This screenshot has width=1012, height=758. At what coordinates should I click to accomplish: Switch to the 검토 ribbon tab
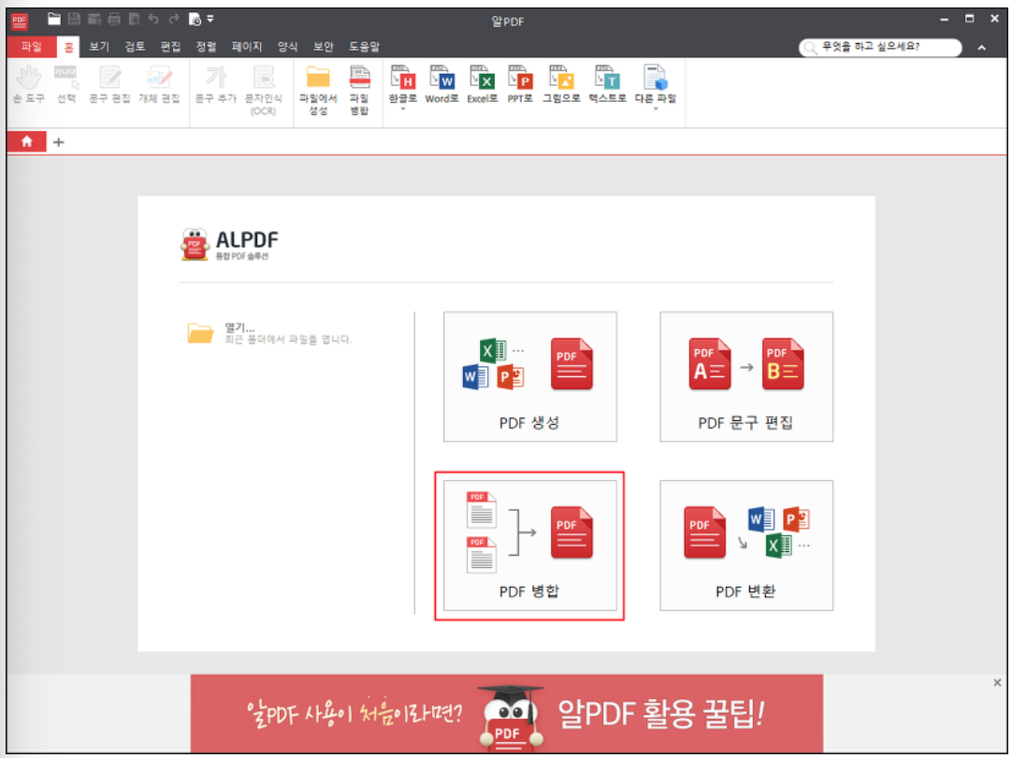(135, 47)
